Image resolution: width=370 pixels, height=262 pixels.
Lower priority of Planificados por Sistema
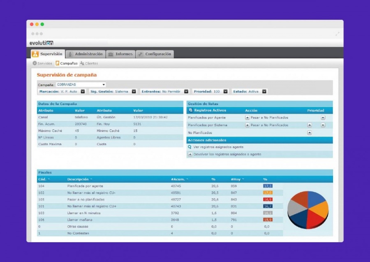pyautogui.click(x=323, y=125)
